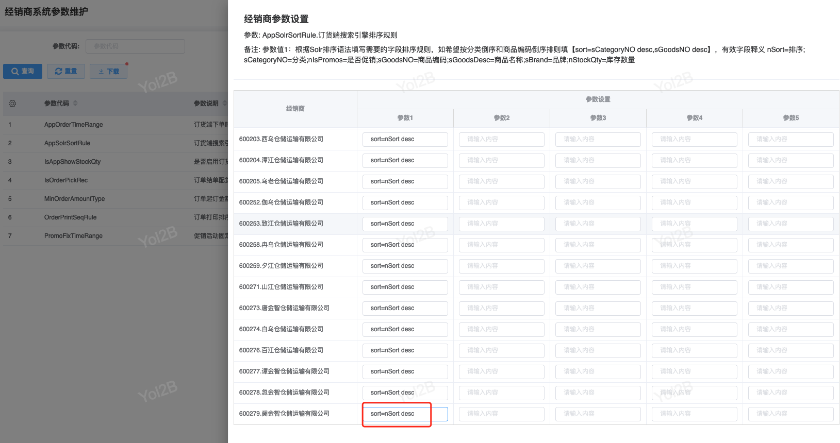Edit 参数1 for 600205.乌老仓储运输有限公司

click(405, 182)
